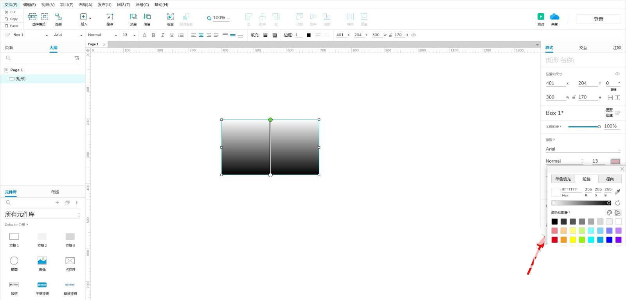Click the add library plus icon
626x300 pixels.
pos(57,203)
